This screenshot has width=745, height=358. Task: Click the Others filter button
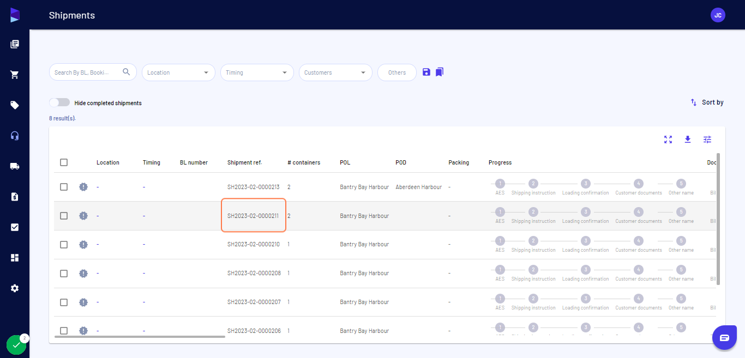(397, 72)
